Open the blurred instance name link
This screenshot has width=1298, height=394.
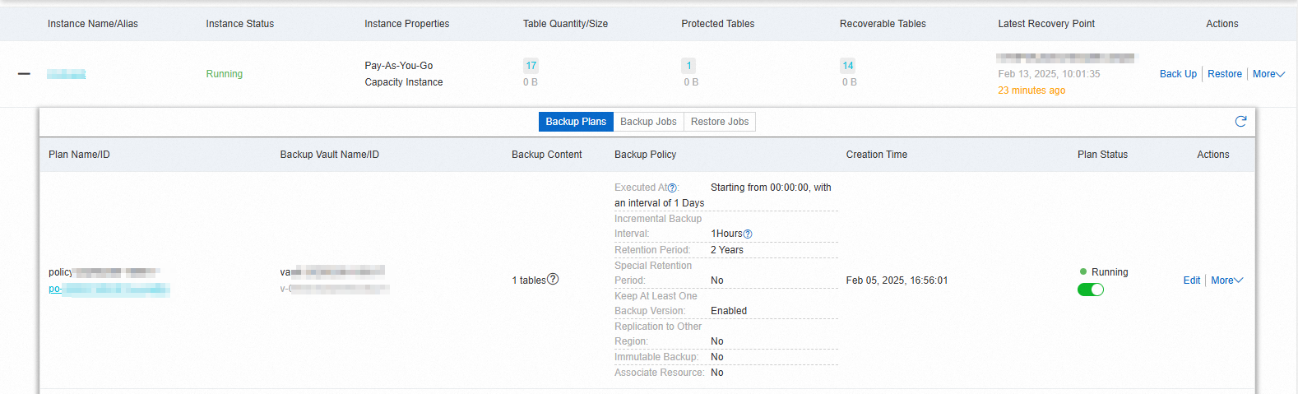[66, 74]
